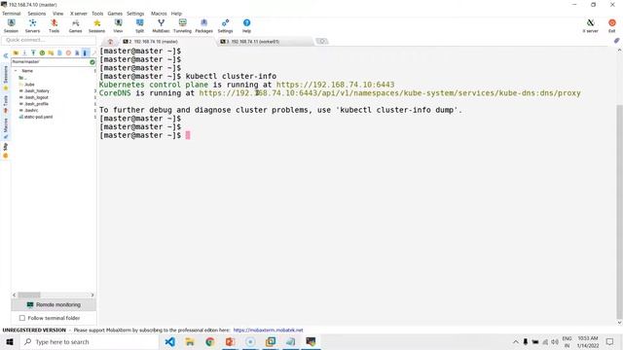Open the Windows Start menu

tap(10, 341)
